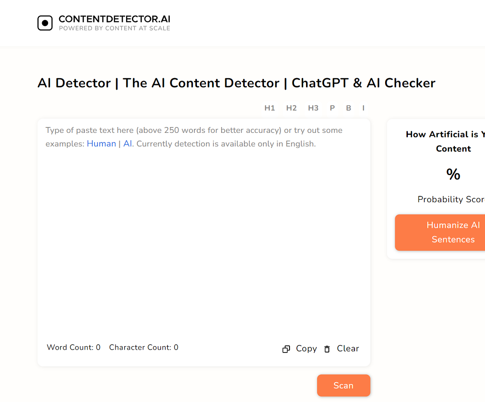Click the trash icon to clear text
Image resolution: width=485 pixels, height=402 pixels.
[x=327, y=349]
